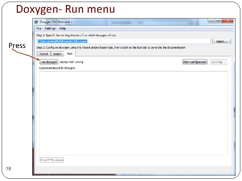Click the Show configuration button

[x=195, y=62]
